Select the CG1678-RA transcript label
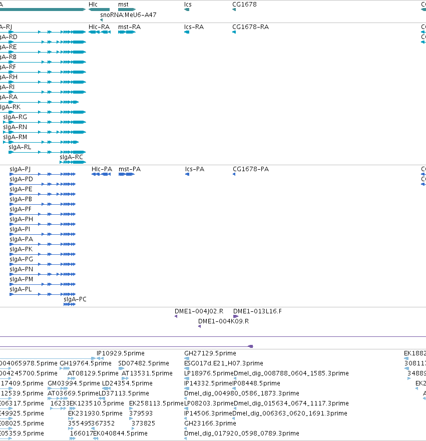The height and width of the screenshot is (441, 426). [x=250, y=27]
